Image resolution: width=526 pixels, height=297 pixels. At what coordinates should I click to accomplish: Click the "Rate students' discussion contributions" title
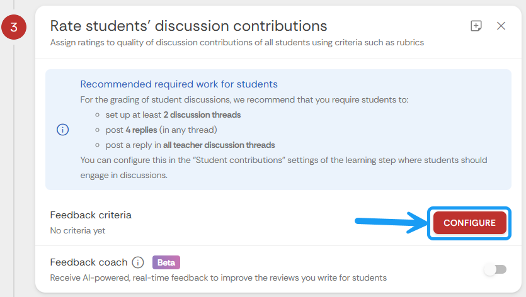click(x=188, y=26)
